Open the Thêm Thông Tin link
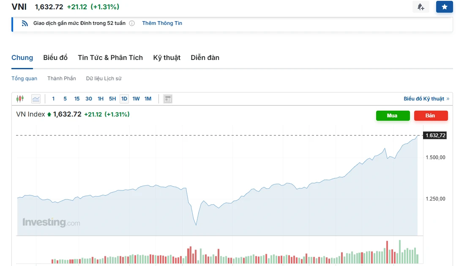Viewport: 467px width, 266px height. click(162, 23)
